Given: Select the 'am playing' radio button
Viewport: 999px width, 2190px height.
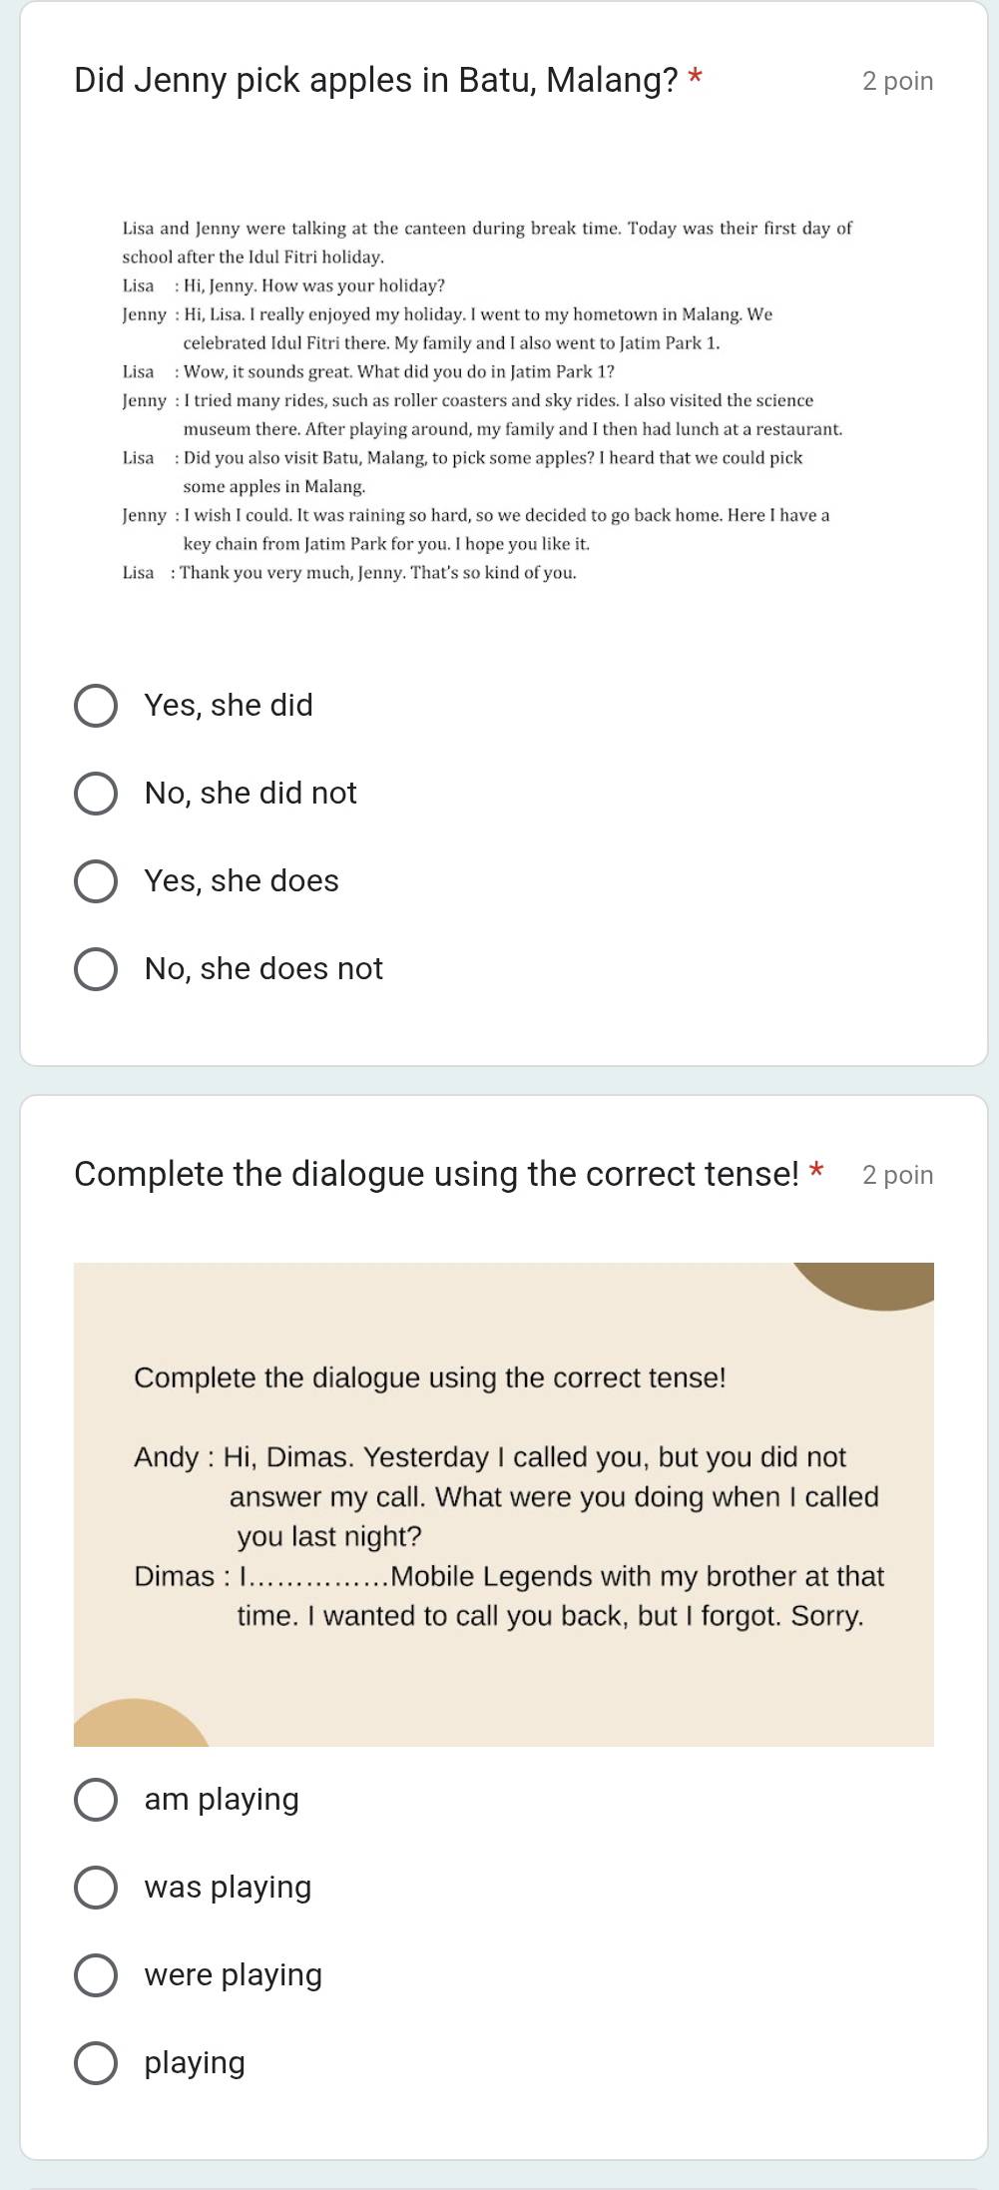Looking at the screenshot, I should 96,1800.
